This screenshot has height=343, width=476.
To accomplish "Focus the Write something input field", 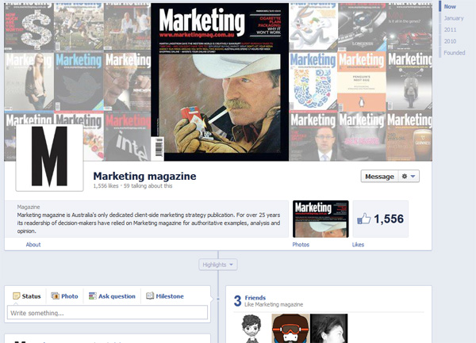I will (107, 313).
